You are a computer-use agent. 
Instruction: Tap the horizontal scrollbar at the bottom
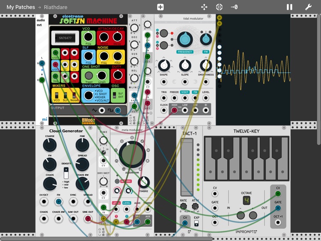click(107, 239)
